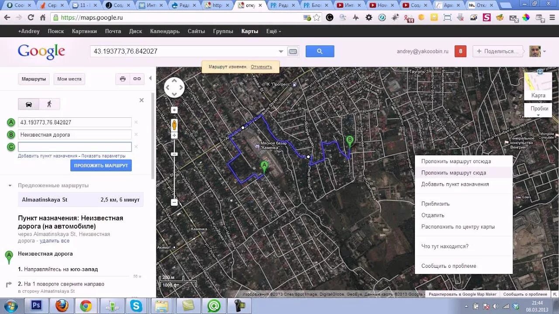Screen dimensions: 559x314
Task: Open Firefox from the taskbar
Action: [62, 306]
